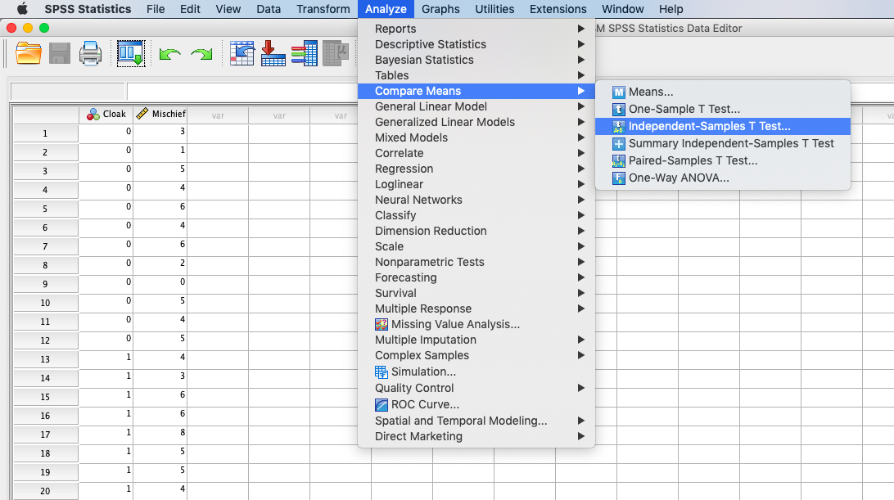Click the green window zoom button
Image resolution: width=894 pixels, height=500 pixels.
point(44,28)
